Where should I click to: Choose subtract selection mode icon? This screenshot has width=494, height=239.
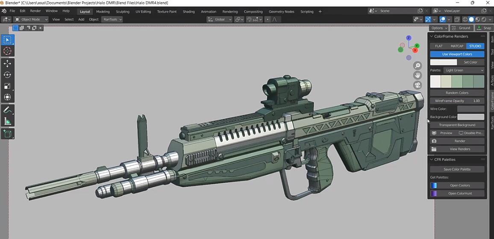28,28
